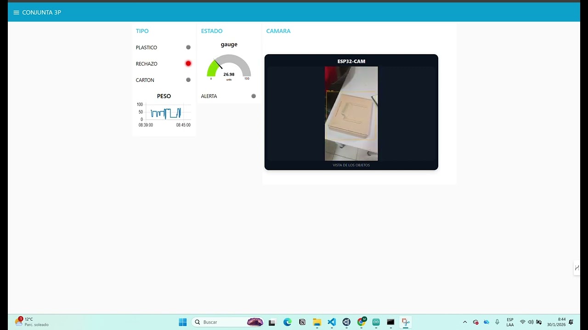588x330 pixels.
Task: Open Wi-Fi network settings in tray
Action: point(522,322)
